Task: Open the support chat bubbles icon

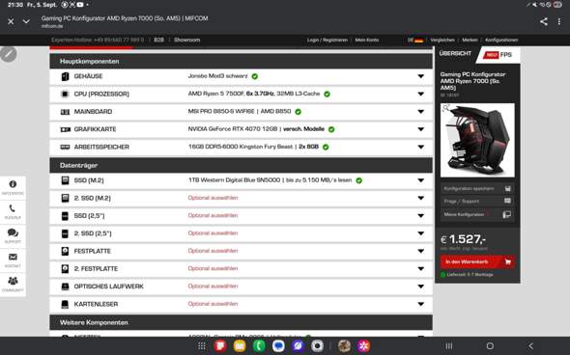Action: [13, 235]
